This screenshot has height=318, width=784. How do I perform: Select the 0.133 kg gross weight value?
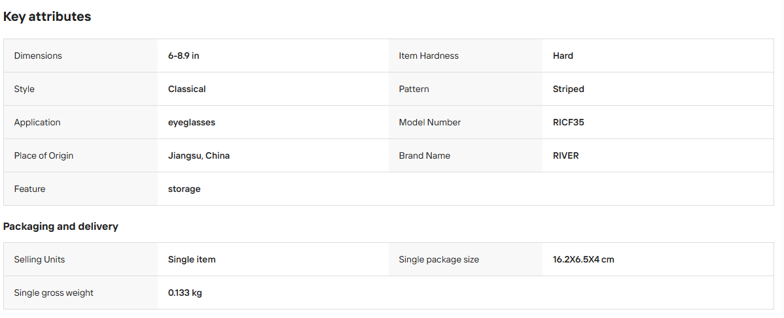coord(185,293)
